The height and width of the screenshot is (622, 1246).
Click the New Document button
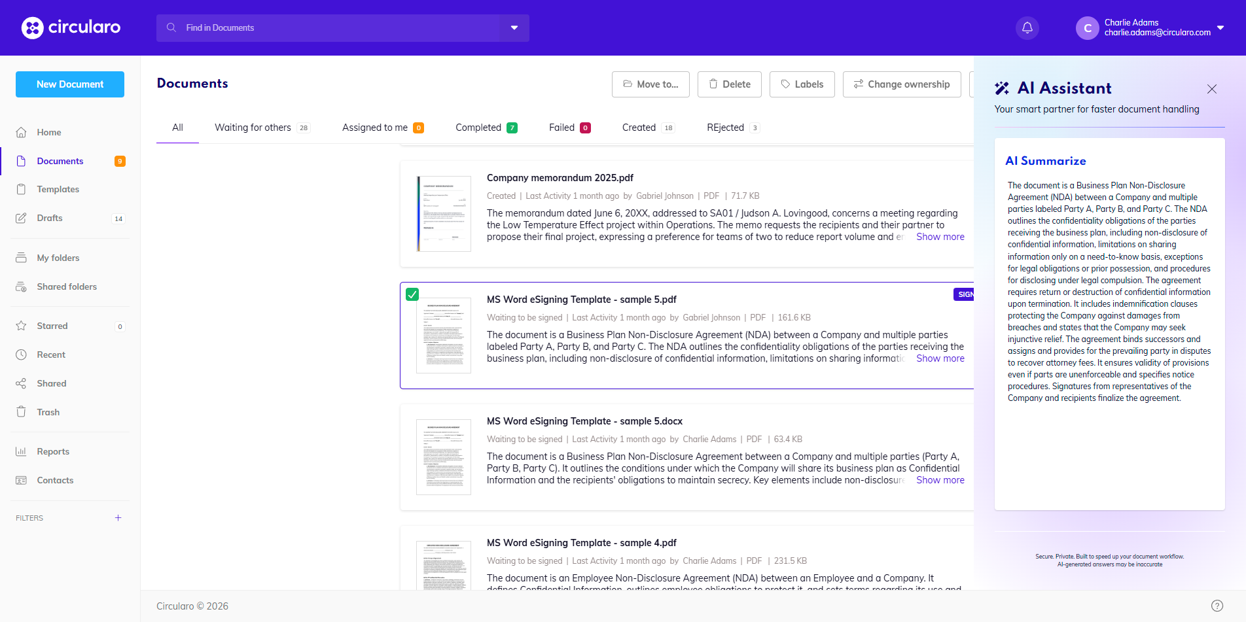pos(69,84)
